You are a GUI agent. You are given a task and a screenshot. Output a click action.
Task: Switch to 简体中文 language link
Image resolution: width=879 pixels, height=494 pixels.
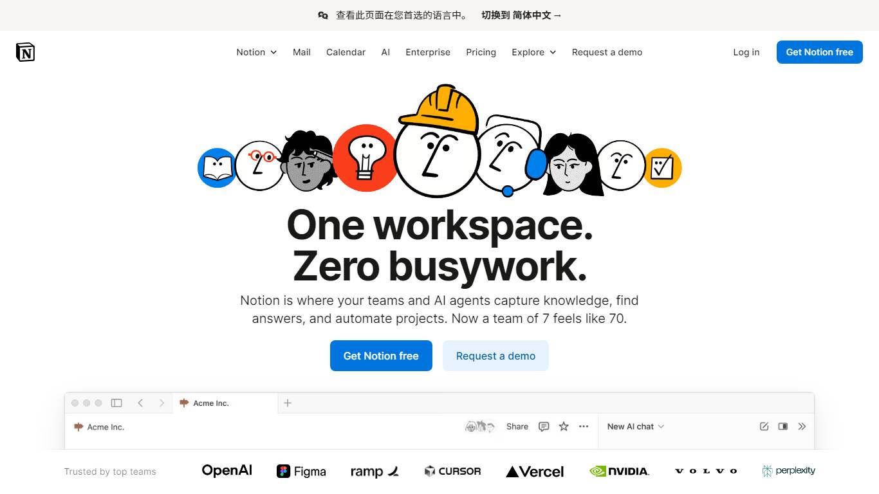coord(521,15)
